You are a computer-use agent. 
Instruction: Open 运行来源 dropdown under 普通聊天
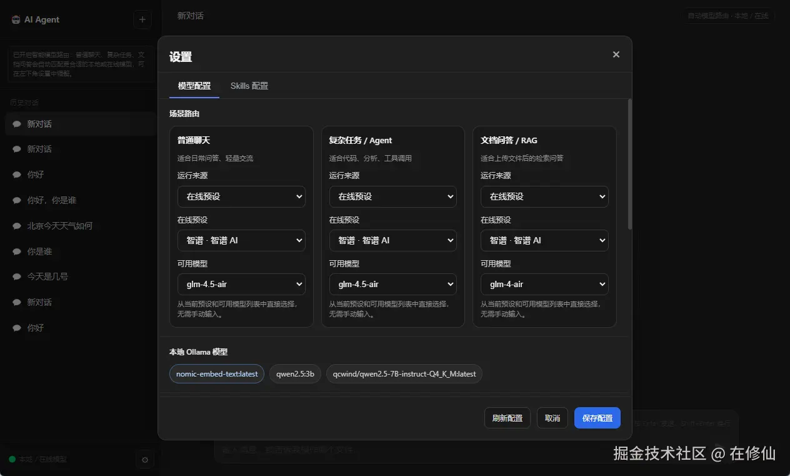[x=241, y=196]
